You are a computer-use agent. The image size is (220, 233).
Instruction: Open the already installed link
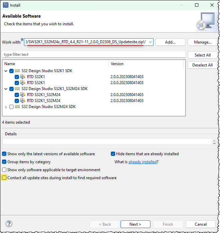pos(142,162)
